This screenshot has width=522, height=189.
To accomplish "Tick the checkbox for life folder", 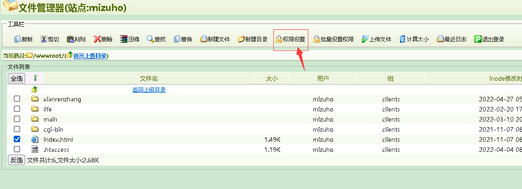I will tap(17, 109).
